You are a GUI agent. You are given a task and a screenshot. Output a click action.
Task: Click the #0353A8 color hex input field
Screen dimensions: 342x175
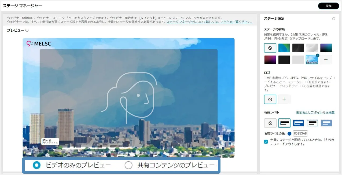tap(300, 134)
